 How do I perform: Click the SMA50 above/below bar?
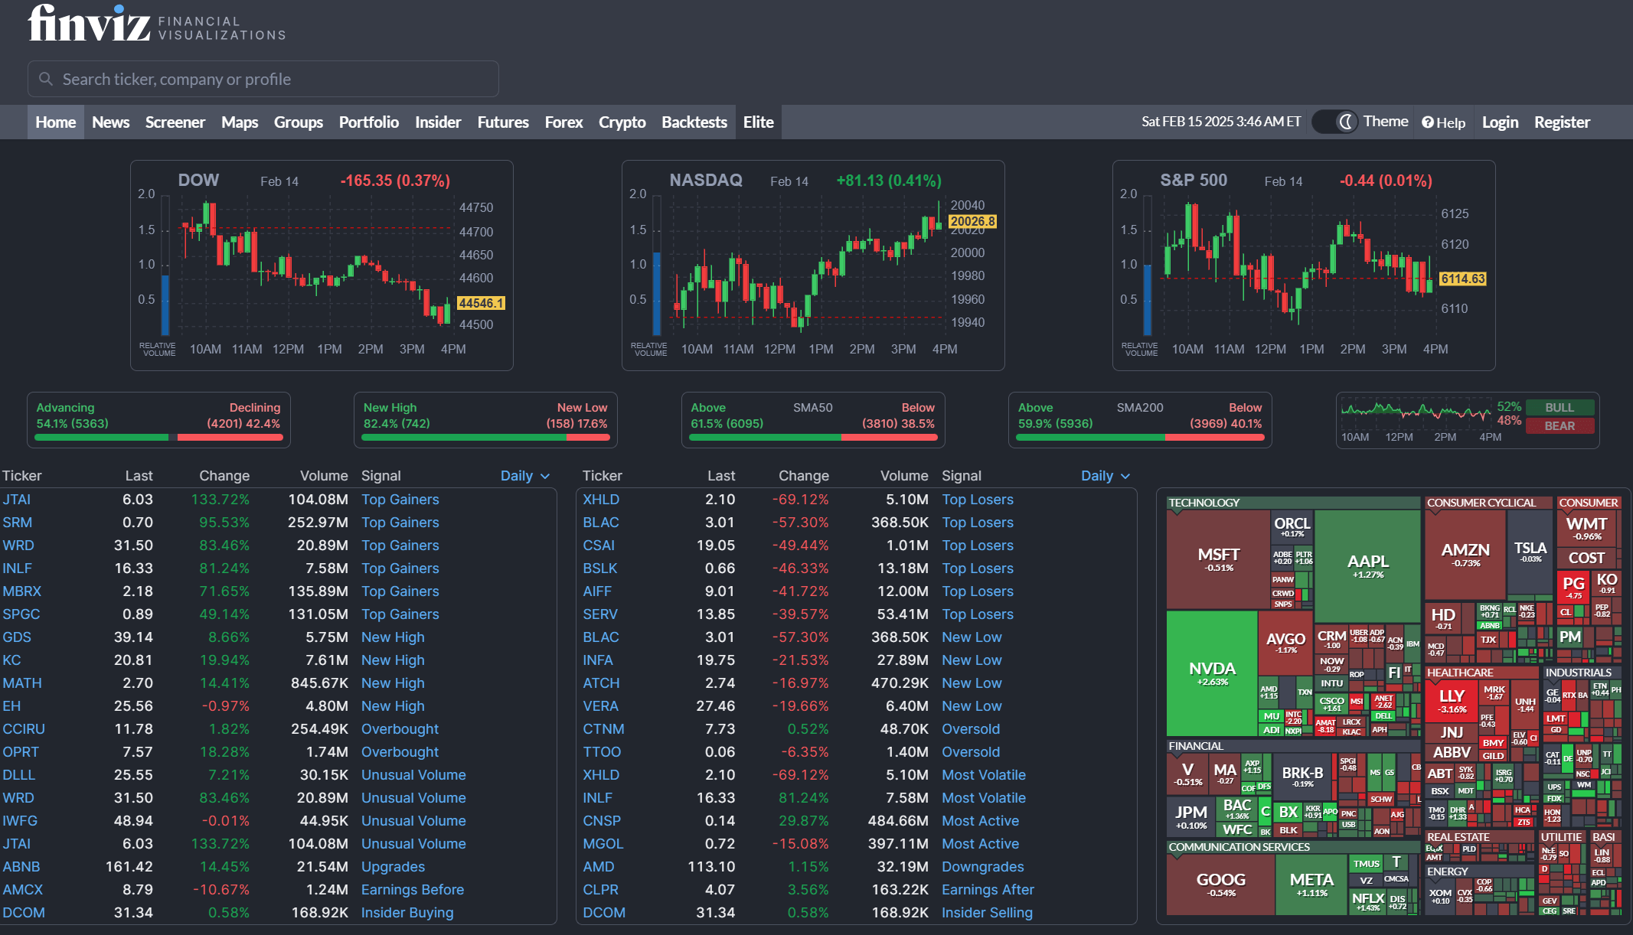(813, 438)
